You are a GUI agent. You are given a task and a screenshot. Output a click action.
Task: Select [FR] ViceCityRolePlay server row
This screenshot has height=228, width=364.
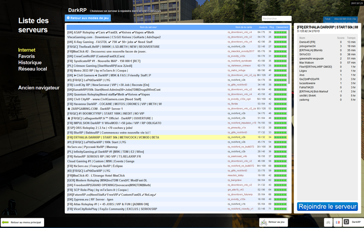(x=177, y=209)
